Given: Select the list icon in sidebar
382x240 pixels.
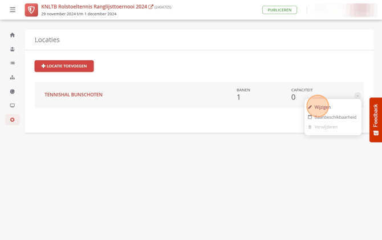Looking at the screenshot, I should click(x=13, y=63).
